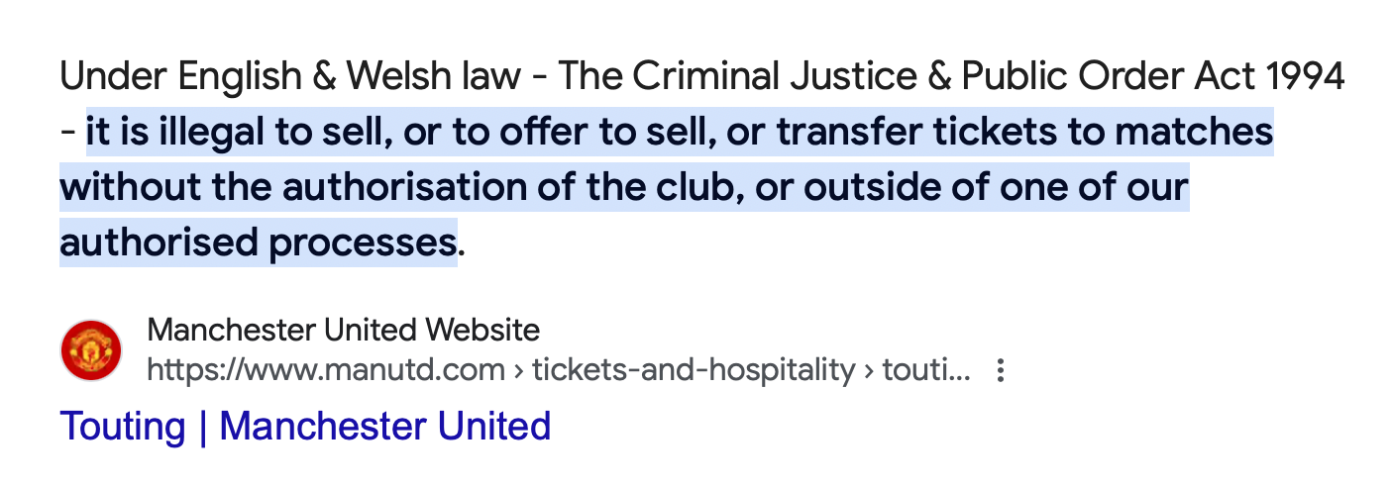Click the https://www.manutd.com URL text
Image resolution: width=1391 pixels, height=487 pixels.
(x=326, y=371)
